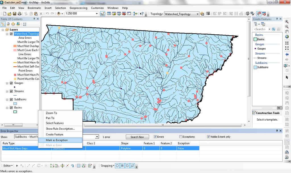Image resolution: width=291 pixels, height=173 pixels.
Task: Open the ArcToolbox red toolbox icon
Action: tap(124, 14)
